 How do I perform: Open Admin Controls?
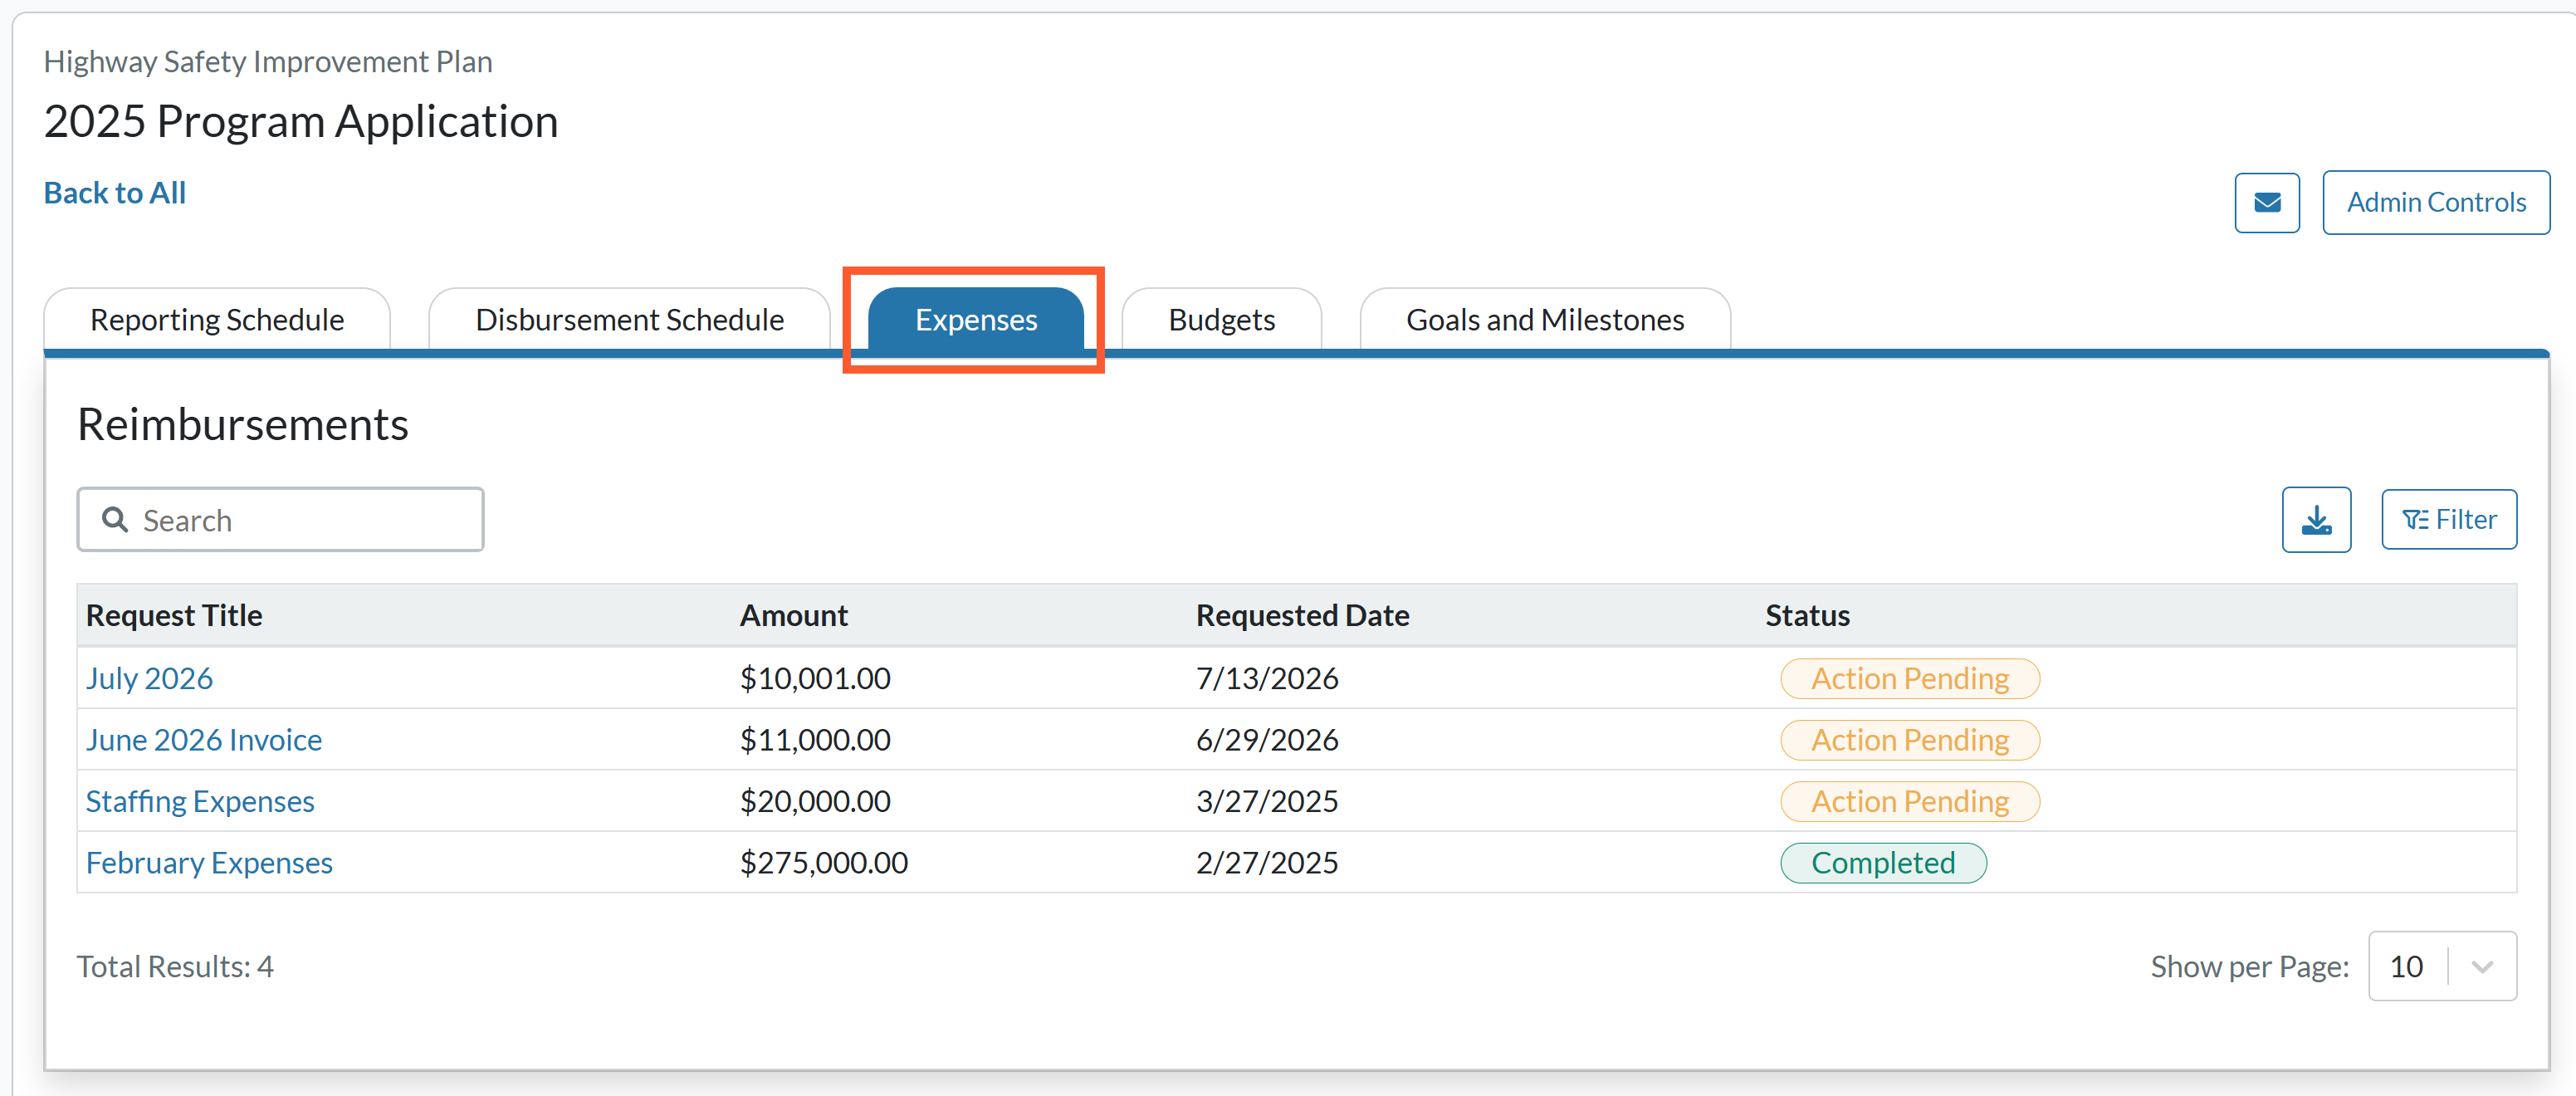2435,203
